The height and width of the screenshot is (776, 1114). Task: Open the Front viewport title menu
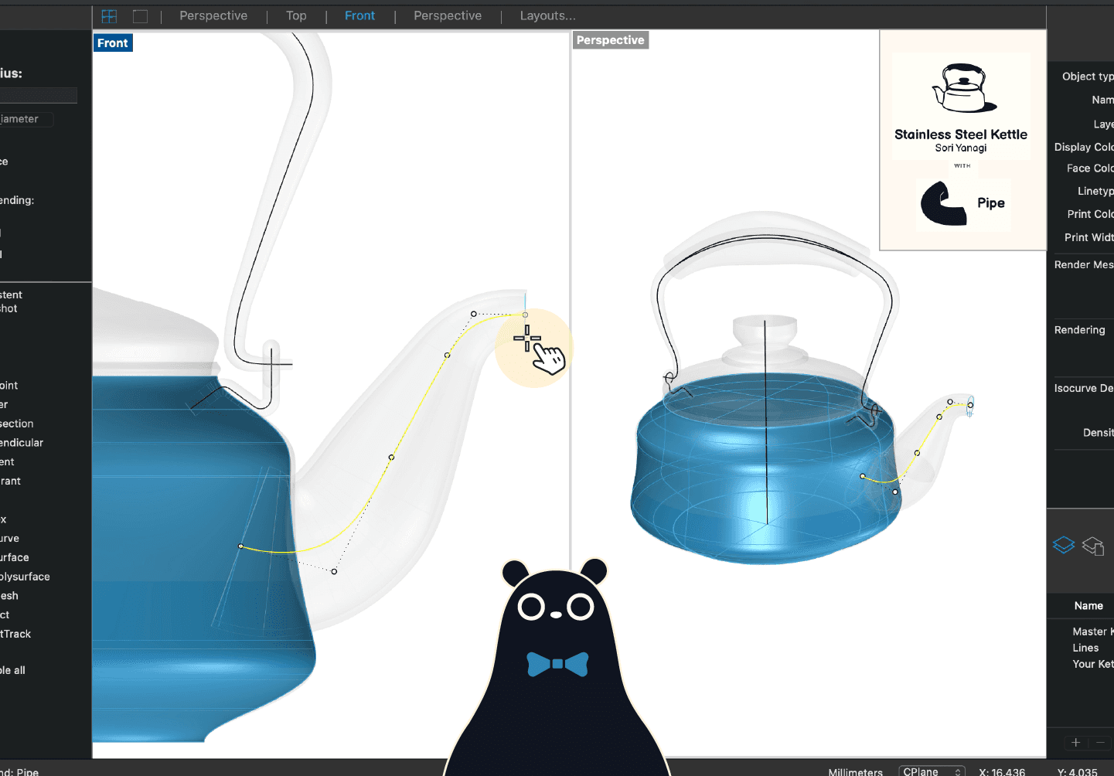point(113,43)
